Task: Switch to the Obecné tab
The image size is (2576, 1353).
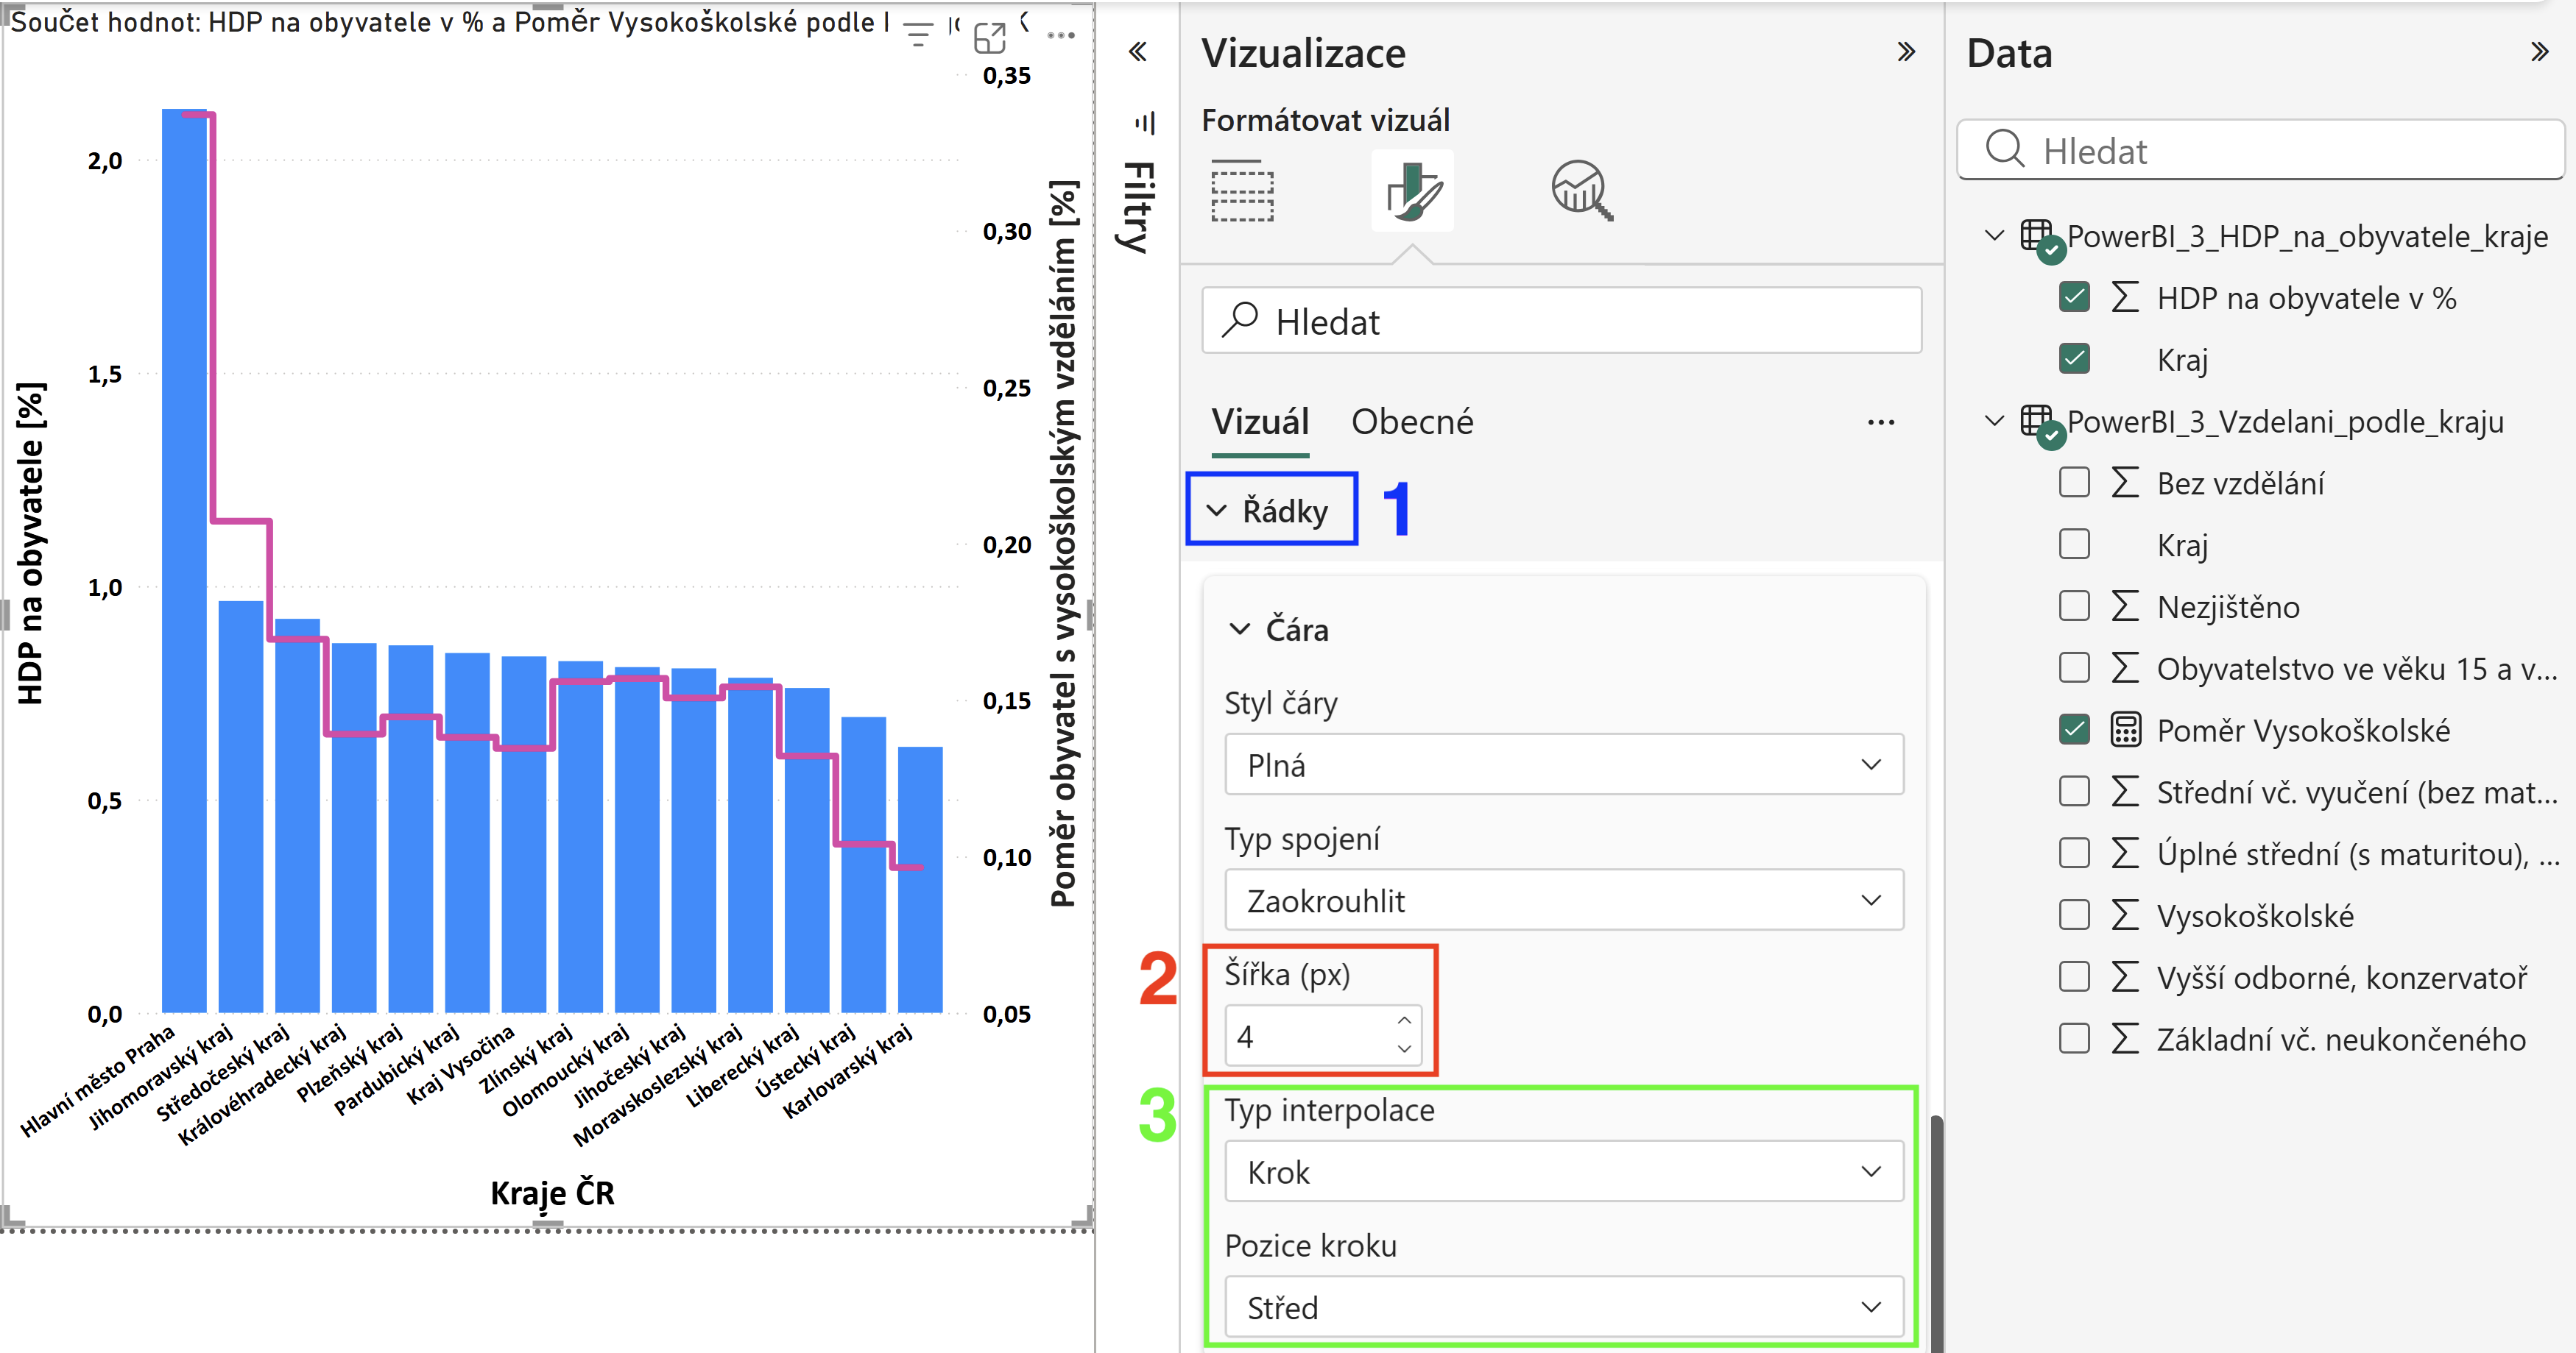Action: 1412,423
